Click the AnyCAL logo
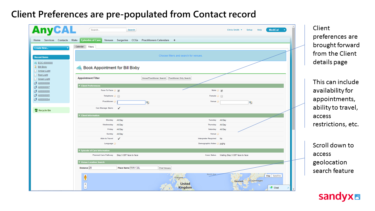 [54, 30]
